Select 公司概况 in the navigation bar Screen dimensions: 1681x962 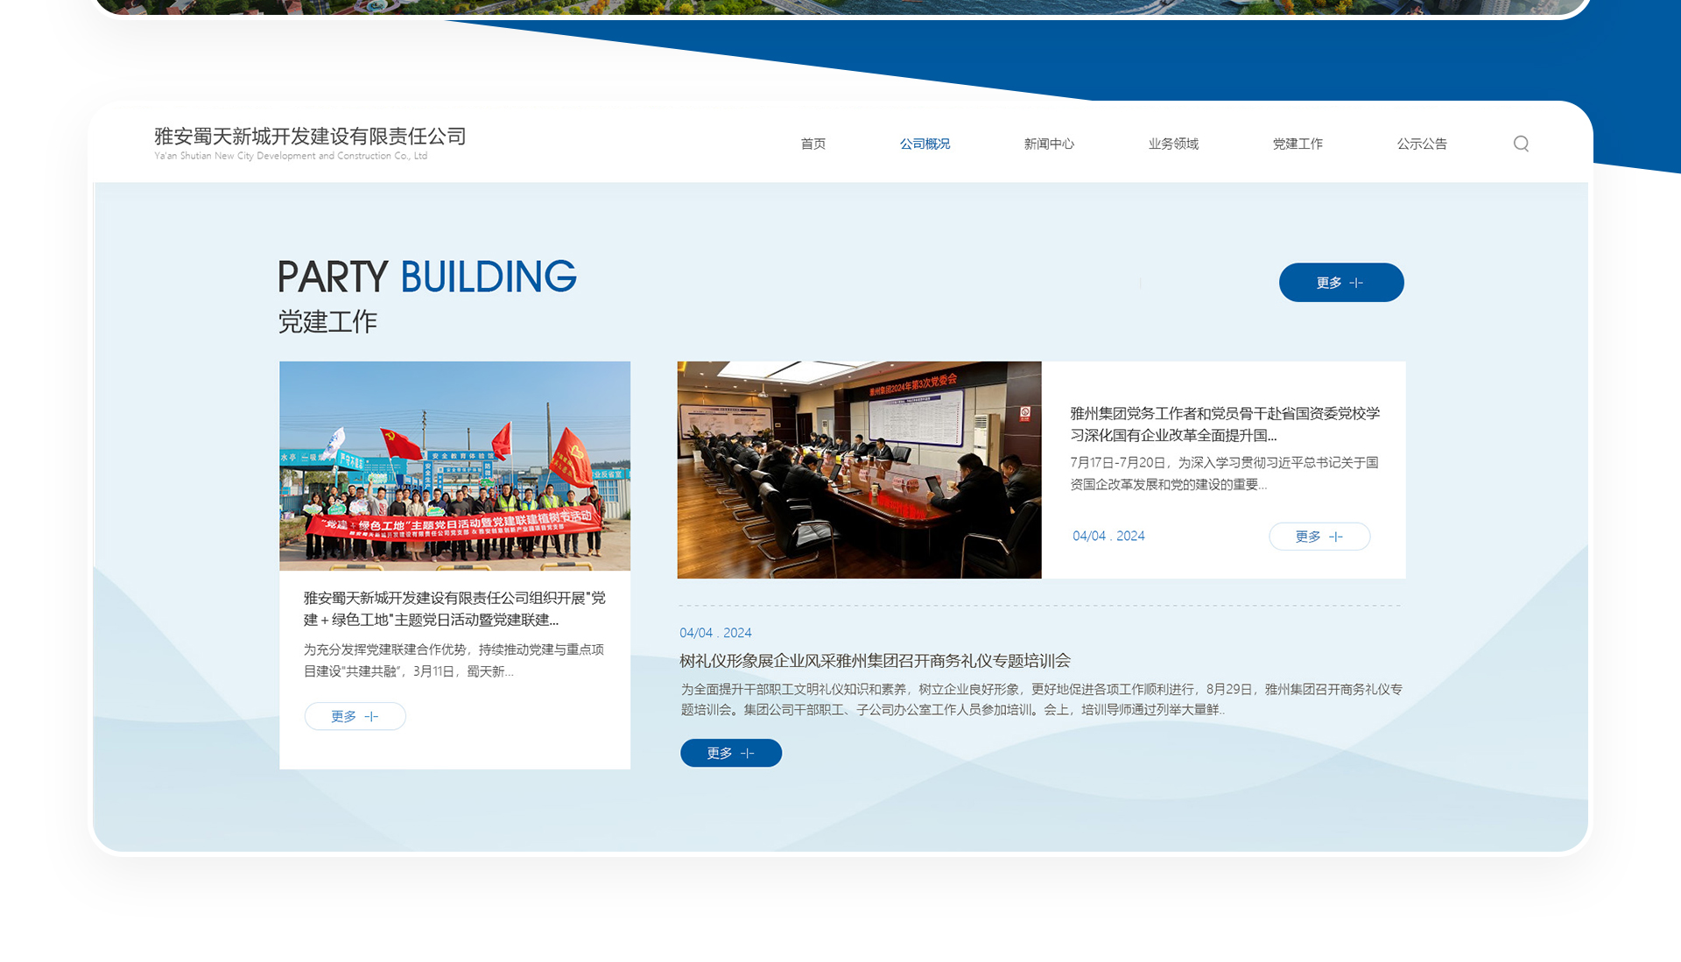point(925,144)
